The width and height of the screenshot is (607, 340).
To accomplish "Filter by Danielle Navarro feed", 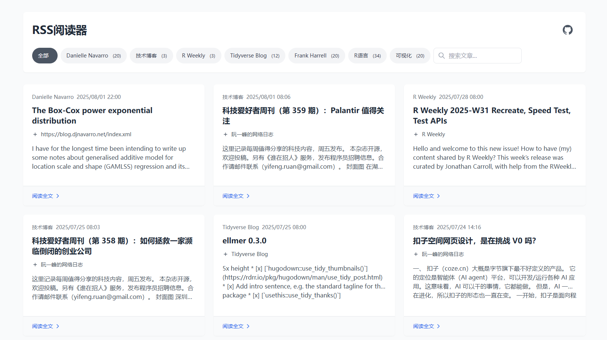I will (x=93, y=56).
